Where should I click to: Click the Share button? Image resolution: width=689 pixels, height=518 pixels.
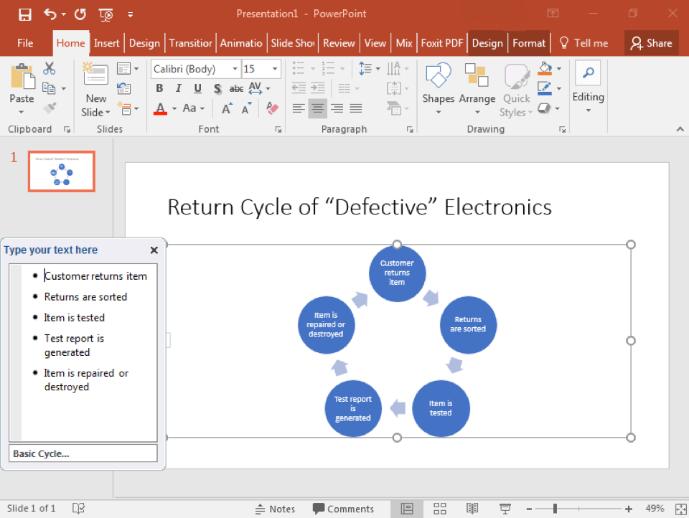(x=651, y=43)
